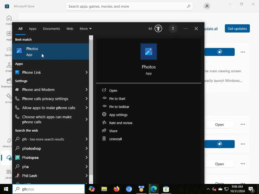Expand photoshop web suggestion arrow

(x=87, y=148)
